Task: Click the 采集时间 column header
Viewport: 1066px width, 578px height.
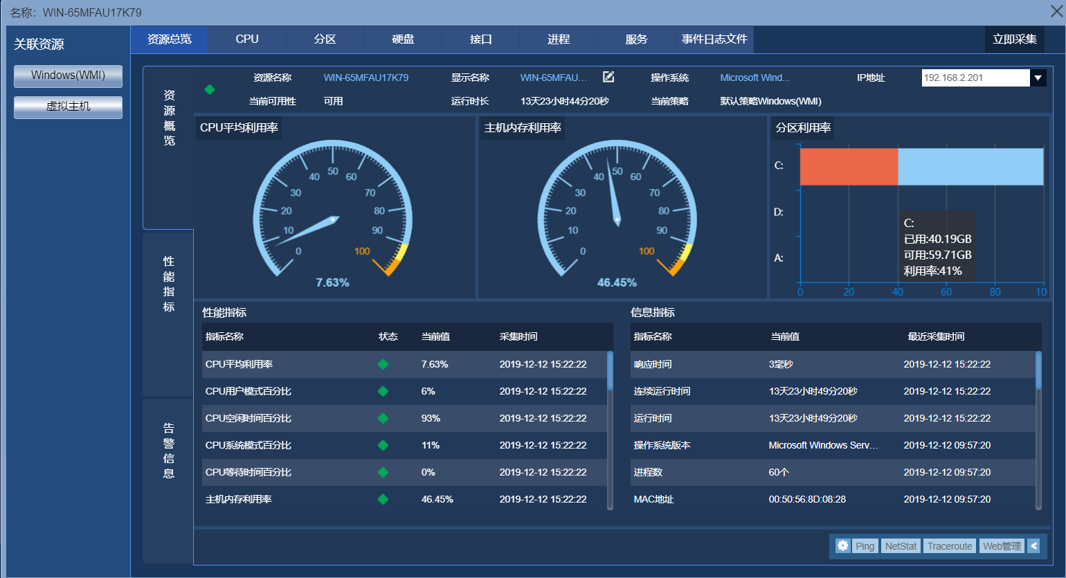Action: (518, 336)
